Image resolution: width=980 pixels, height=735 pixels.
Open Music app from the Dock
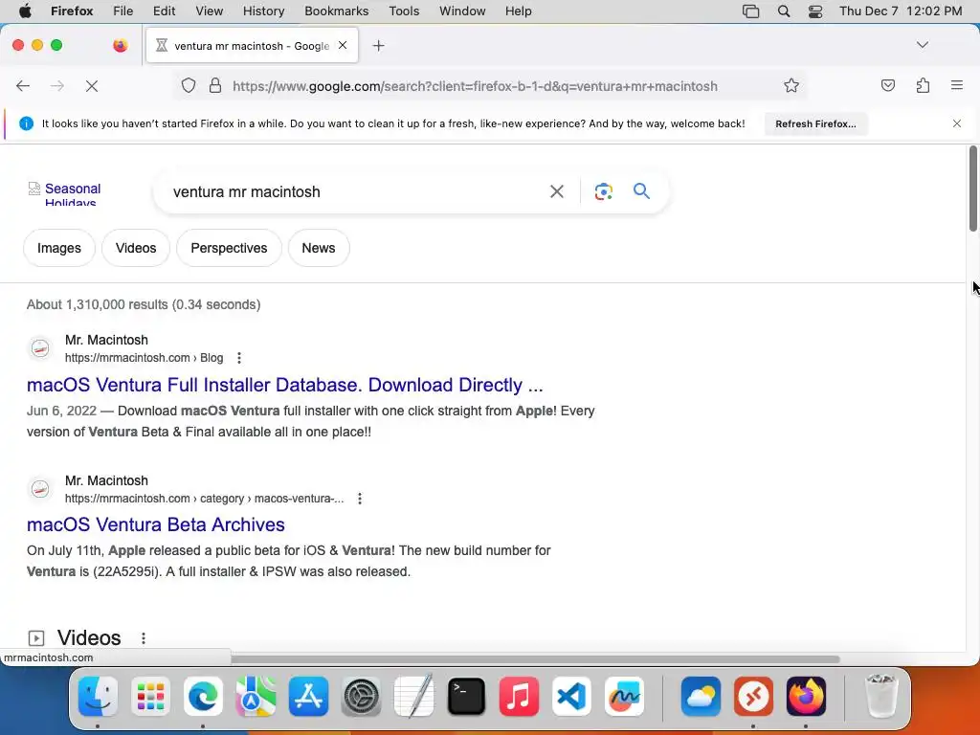(519, 697)
